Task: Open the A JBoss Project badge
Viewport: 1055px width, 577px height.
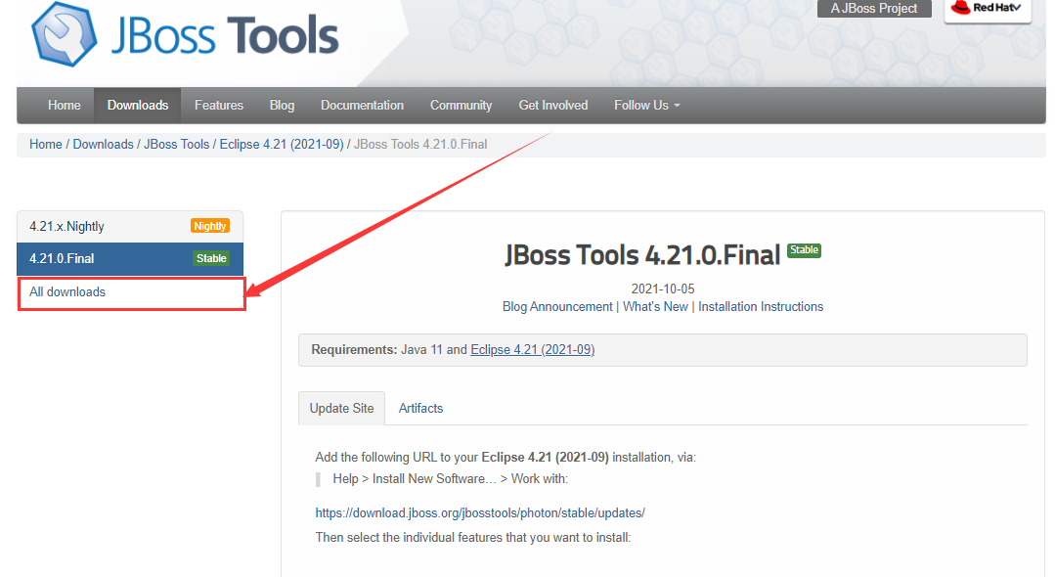Action: (874, 8)
